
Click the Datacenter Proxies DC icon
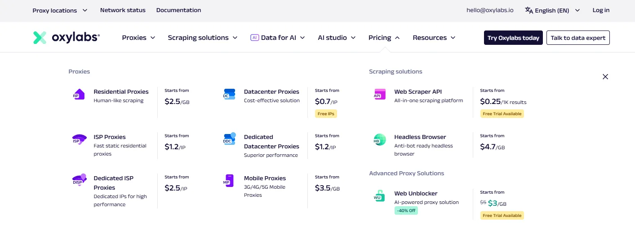coord(229,94)
